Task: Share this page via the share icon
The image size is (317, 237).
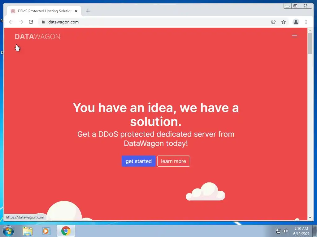Action: [274, 22]
